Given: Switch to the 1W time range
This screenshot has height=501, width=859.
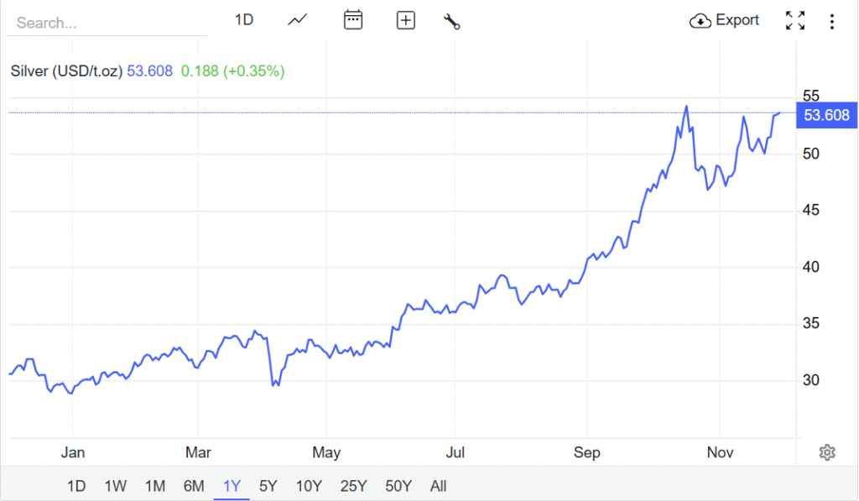Looking at the screenshot, I should (116, 486).
